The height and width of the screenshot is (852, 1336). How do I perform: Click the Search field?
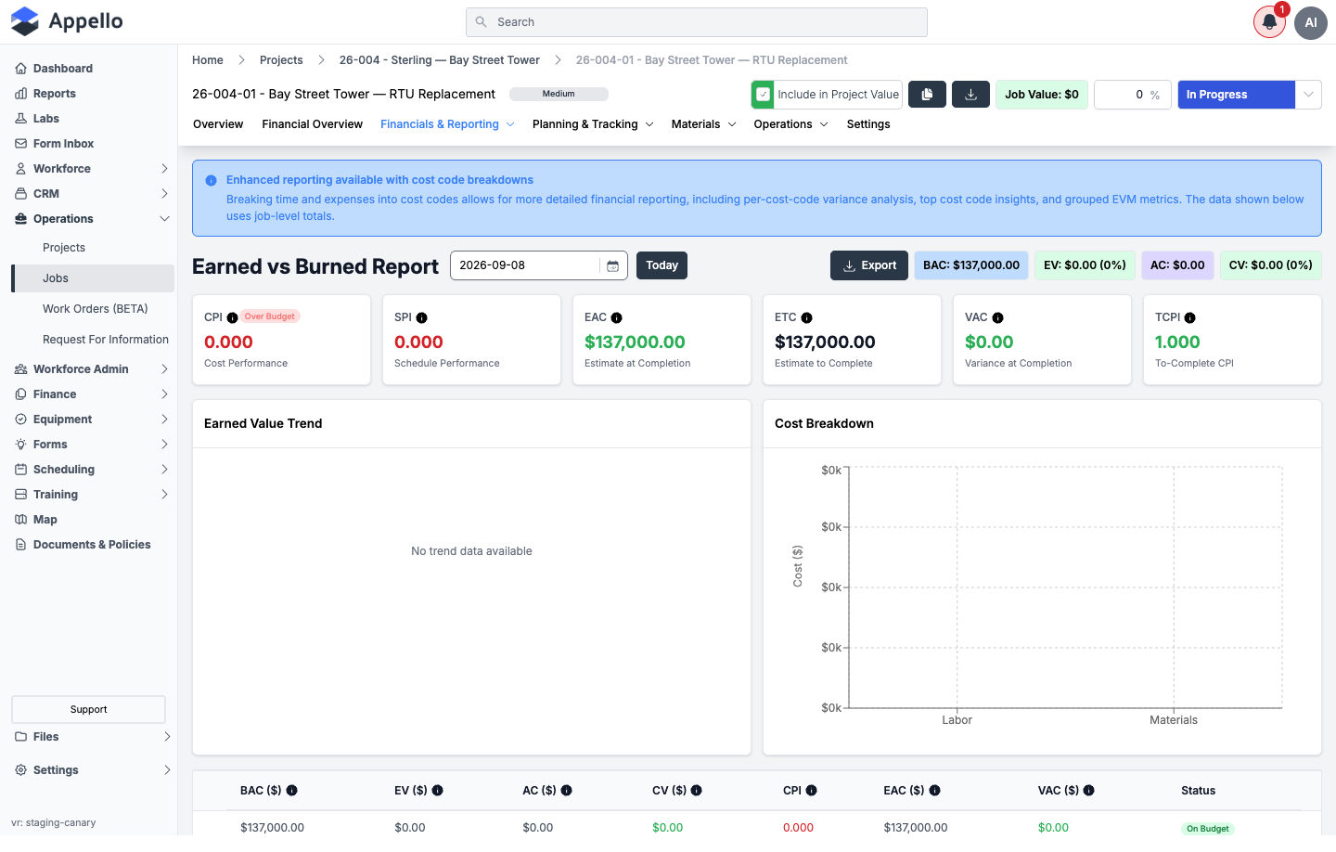pyautogui.click(x=697, y=22)
